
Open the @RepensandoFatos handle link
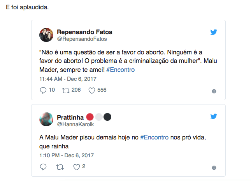coord(82,39)
